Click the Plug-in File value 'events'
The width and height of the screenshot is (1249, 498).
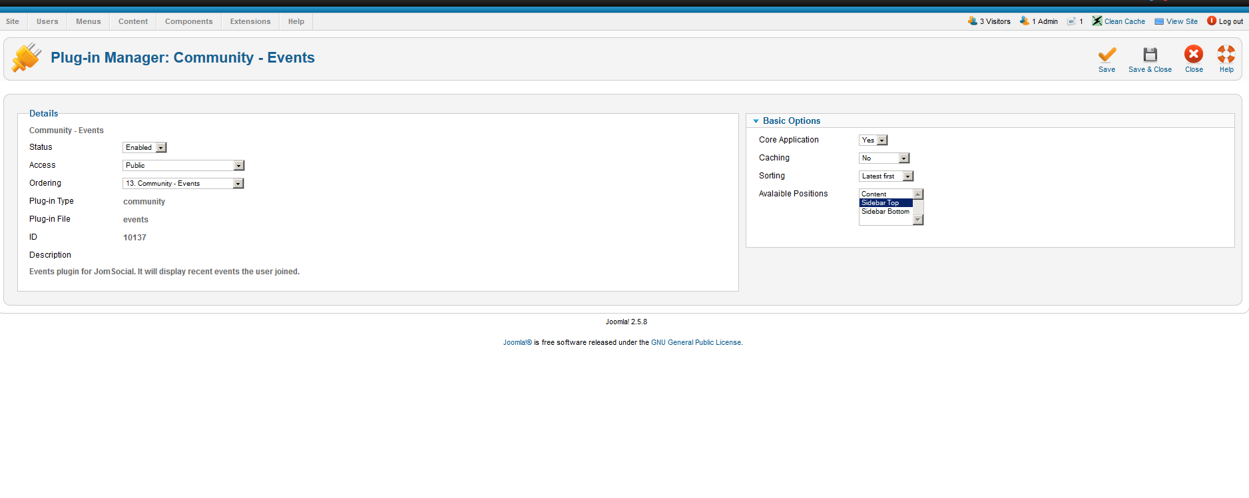pos(136,220)
